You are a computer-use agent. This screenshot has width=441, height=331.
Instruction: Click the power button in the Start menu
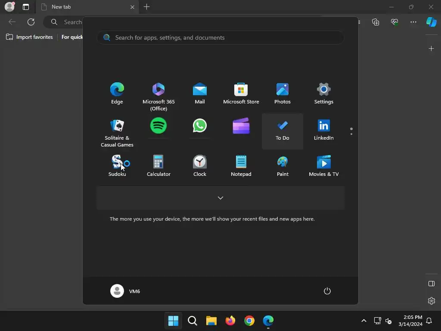pos(327,291)
